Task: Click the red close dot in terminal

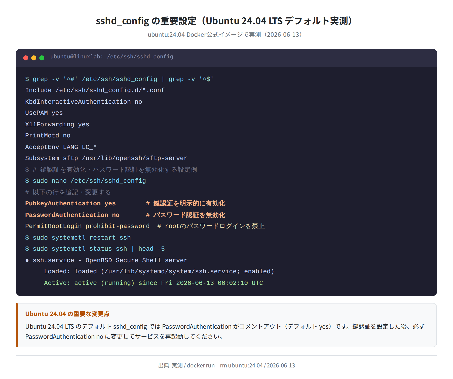Action: click(26, 58)
